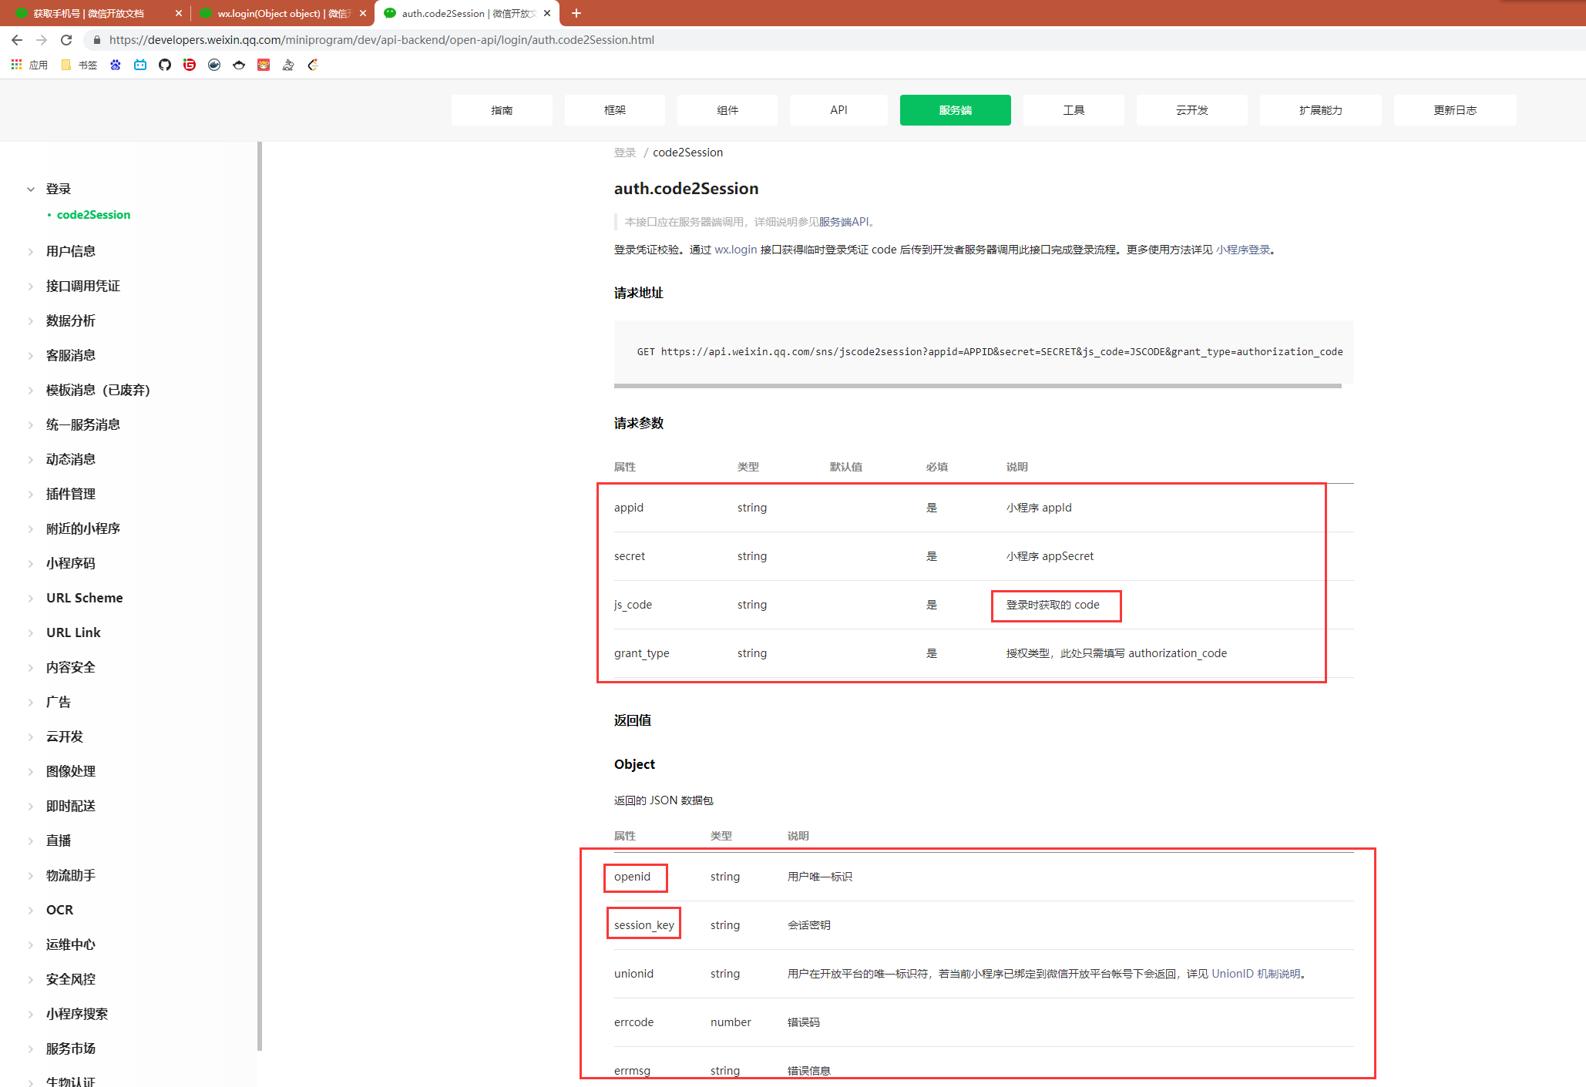
Task: Open 图像处理 in the sidebar
Action: click(x=71, y=771)
